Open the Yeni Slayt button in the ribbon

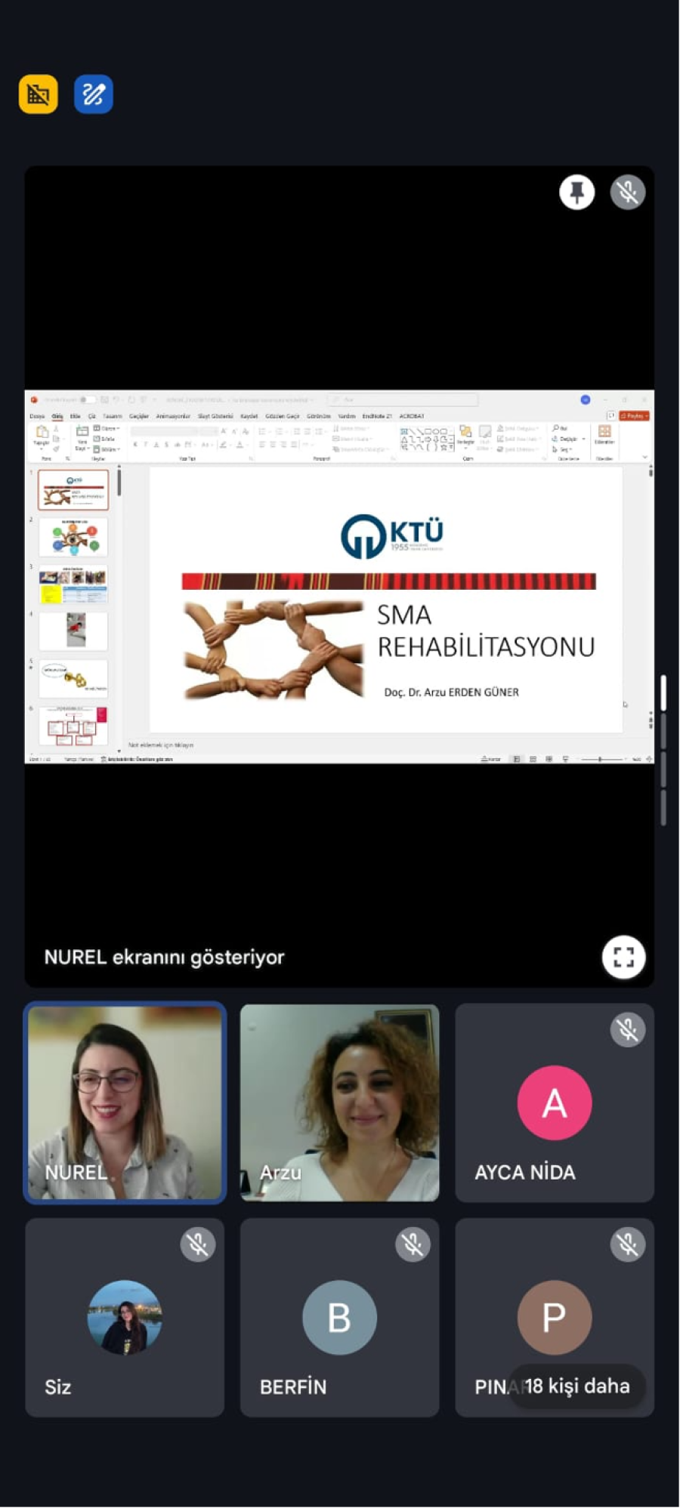pyautogui.click(x=82, y=438)
